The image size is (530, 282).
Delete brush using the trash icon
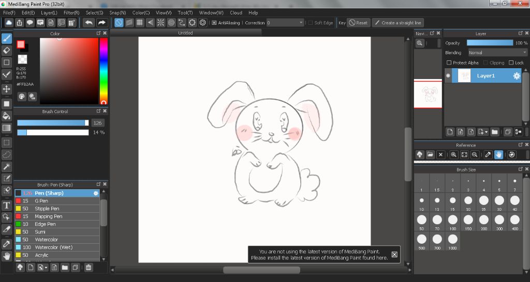coord(89,268)
